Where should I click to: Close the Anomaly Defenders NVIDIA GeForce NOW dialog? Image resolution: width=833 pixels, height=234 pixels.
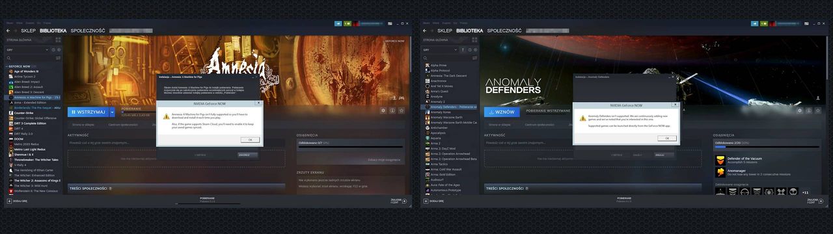[x=675, y=105]
